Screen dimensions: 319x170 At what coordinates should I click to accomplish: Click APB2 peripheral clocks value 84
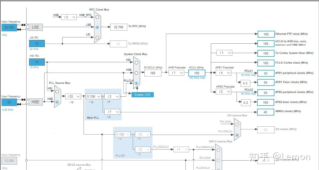click(266, 93)
